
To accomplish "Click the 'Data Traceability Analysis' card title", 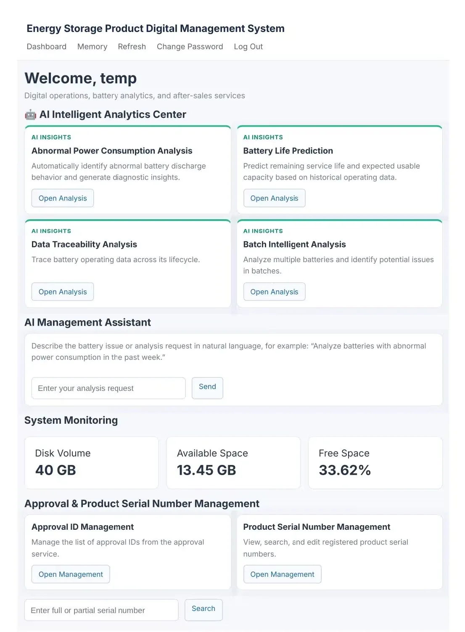I will click(84, 244).
